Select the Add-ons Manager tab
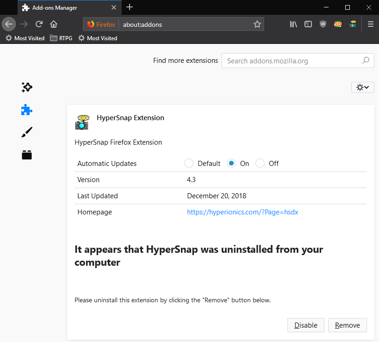 pos(69,7)
